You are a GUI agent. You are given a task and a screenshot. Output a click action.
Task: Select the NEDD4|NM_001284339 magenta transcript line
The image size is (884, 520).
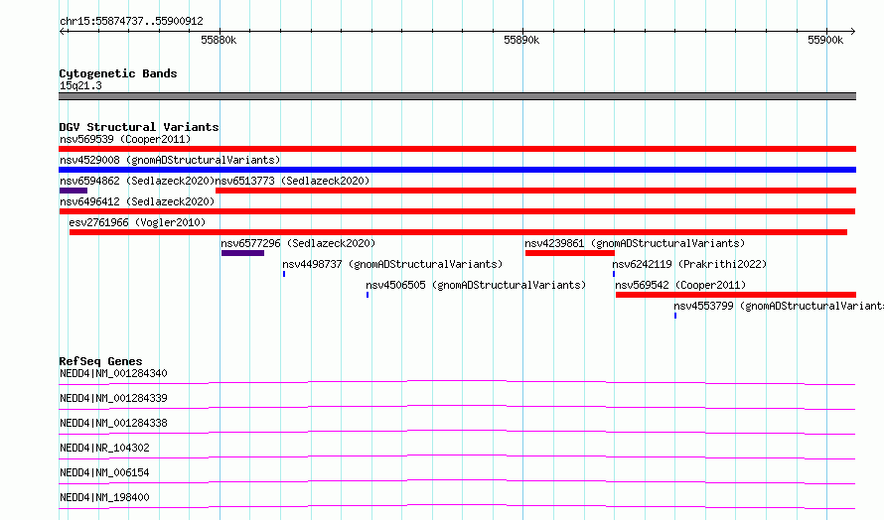[457, 407]
